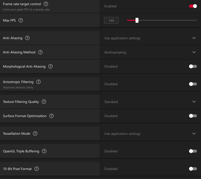Enable Morphological Anti-Aliasing switch
The image size is (201, 179).
pyautogui.click(x=193, y=67)
